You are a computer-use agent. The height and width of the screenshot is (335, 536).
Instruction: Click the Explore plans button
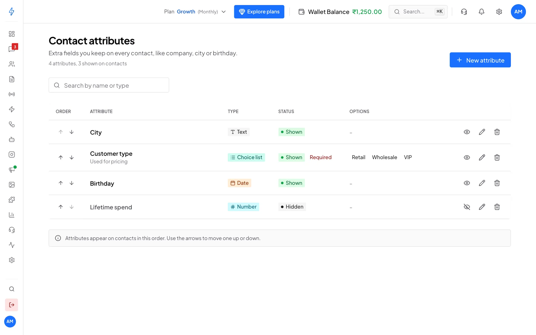259,12
